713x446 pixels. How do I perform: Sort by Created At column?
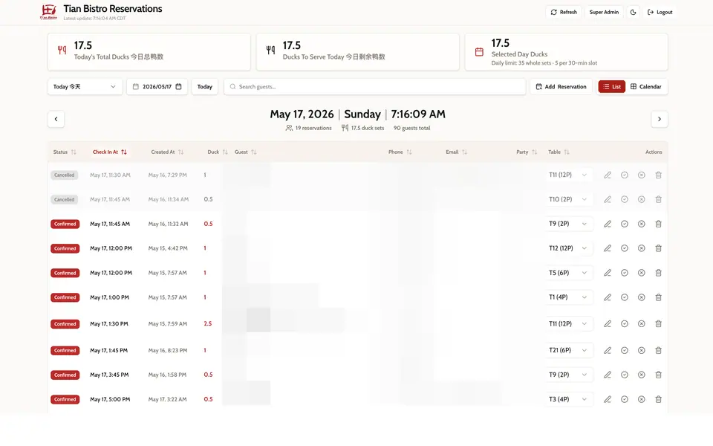click(167, 152)
